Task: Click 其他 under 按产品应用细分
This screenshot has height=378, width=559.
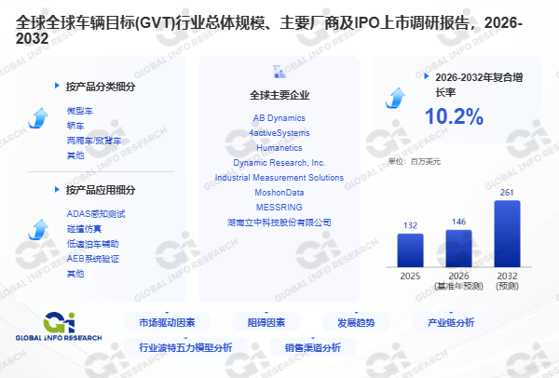Action: click(75, 274)
